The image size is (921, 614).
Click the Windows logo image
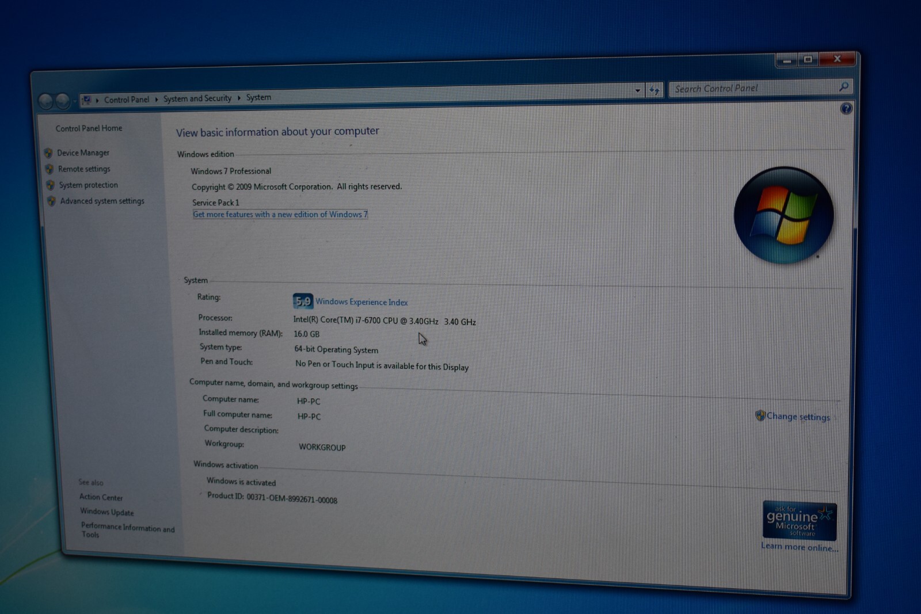[x=783, y=215]
